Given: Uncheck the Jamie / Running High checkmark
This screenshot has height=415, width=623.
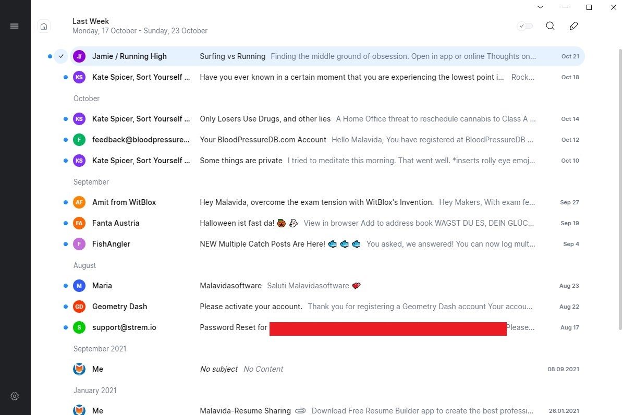Looking at the screenshot, I should point(61,56).
